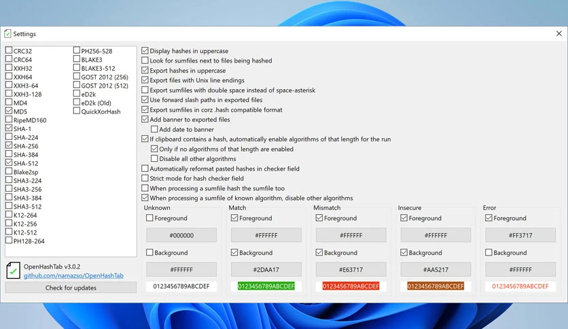Enable the BLAKE3 algorithm
This screenshot has height=329, width=568.
point(76,59)
